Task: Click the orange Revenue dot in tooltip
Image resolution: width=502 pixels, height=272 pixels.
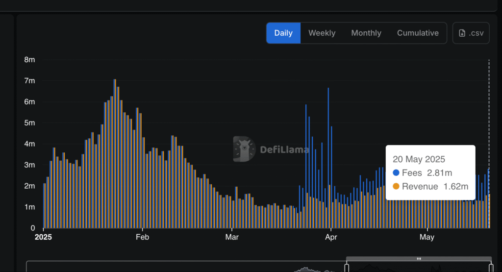Action: (396, 186)
